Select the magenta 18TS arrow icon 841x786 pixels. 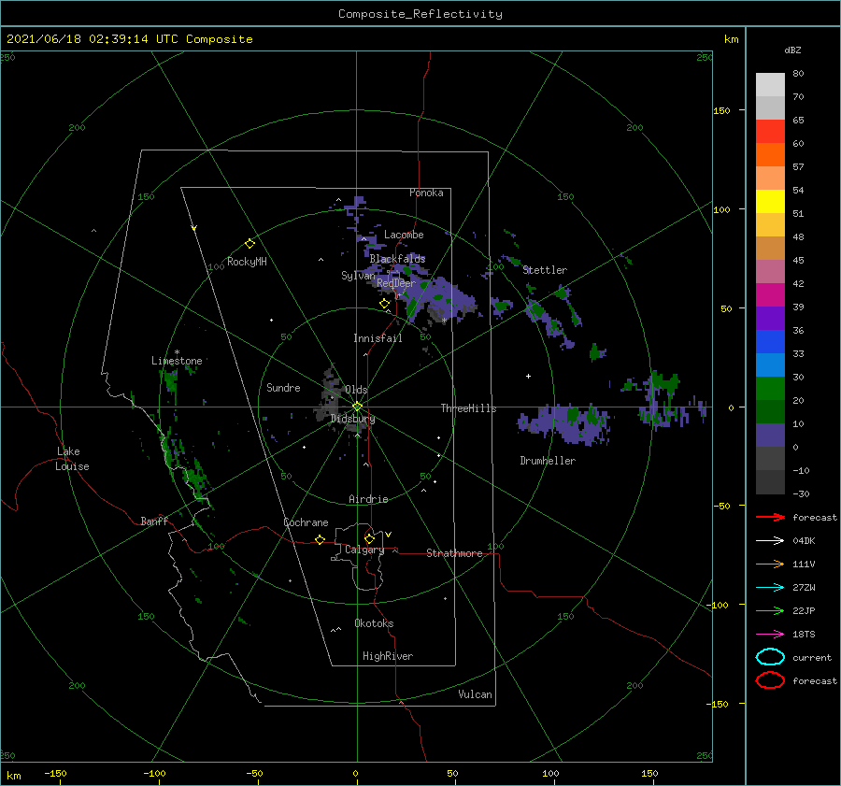[x=770, y=635]
